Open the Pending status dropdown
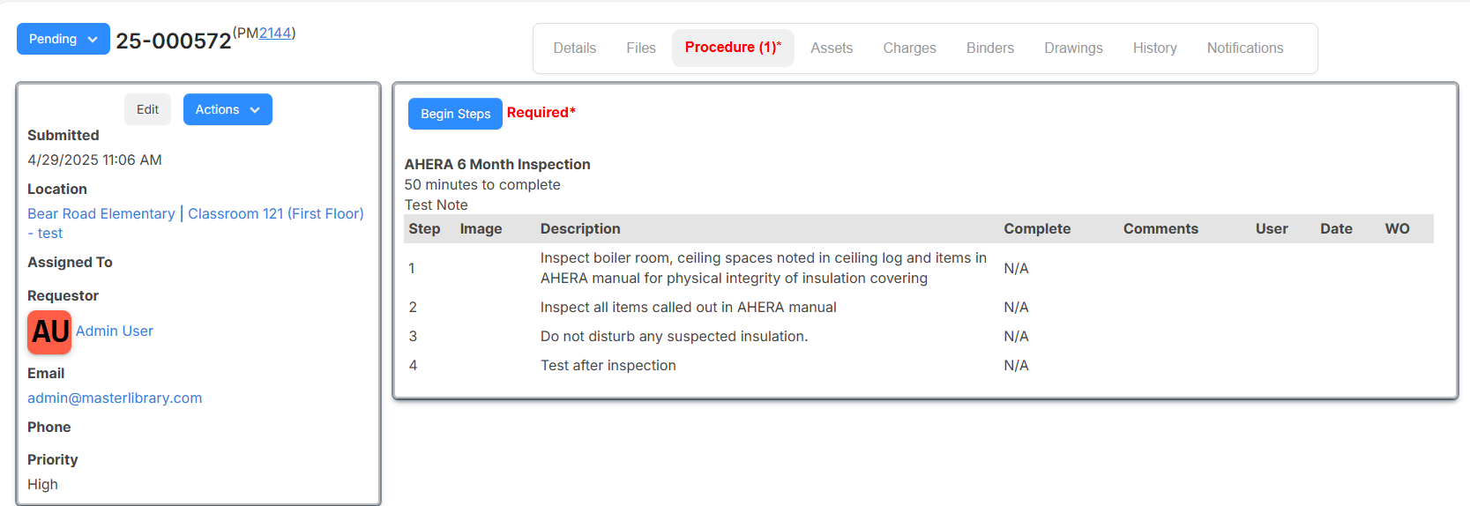The width and height of the screenshot is (1470, 506). (x=63, y=39)
